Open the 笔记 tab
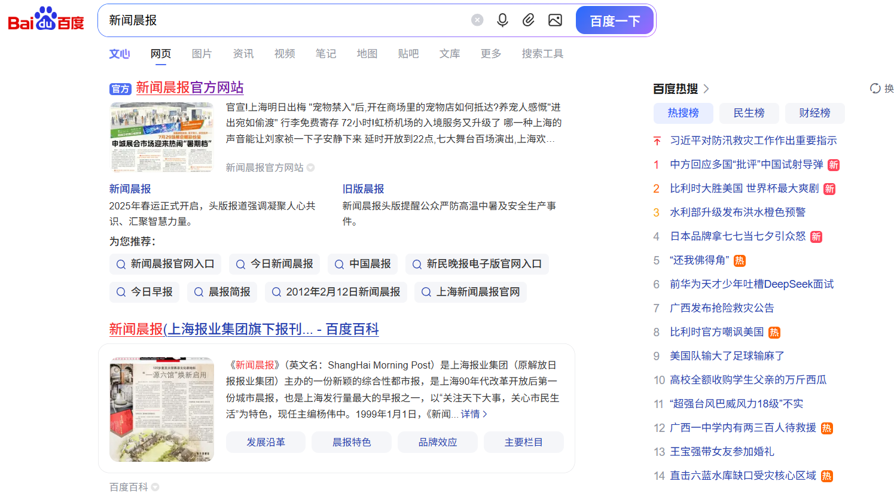This screenshot has height=493, width=894. click(326, 54)
